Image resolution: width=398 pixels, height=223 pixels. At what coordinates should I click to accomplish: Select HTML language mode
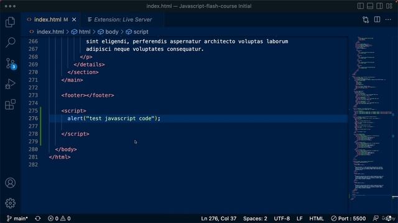coord(317,219)
